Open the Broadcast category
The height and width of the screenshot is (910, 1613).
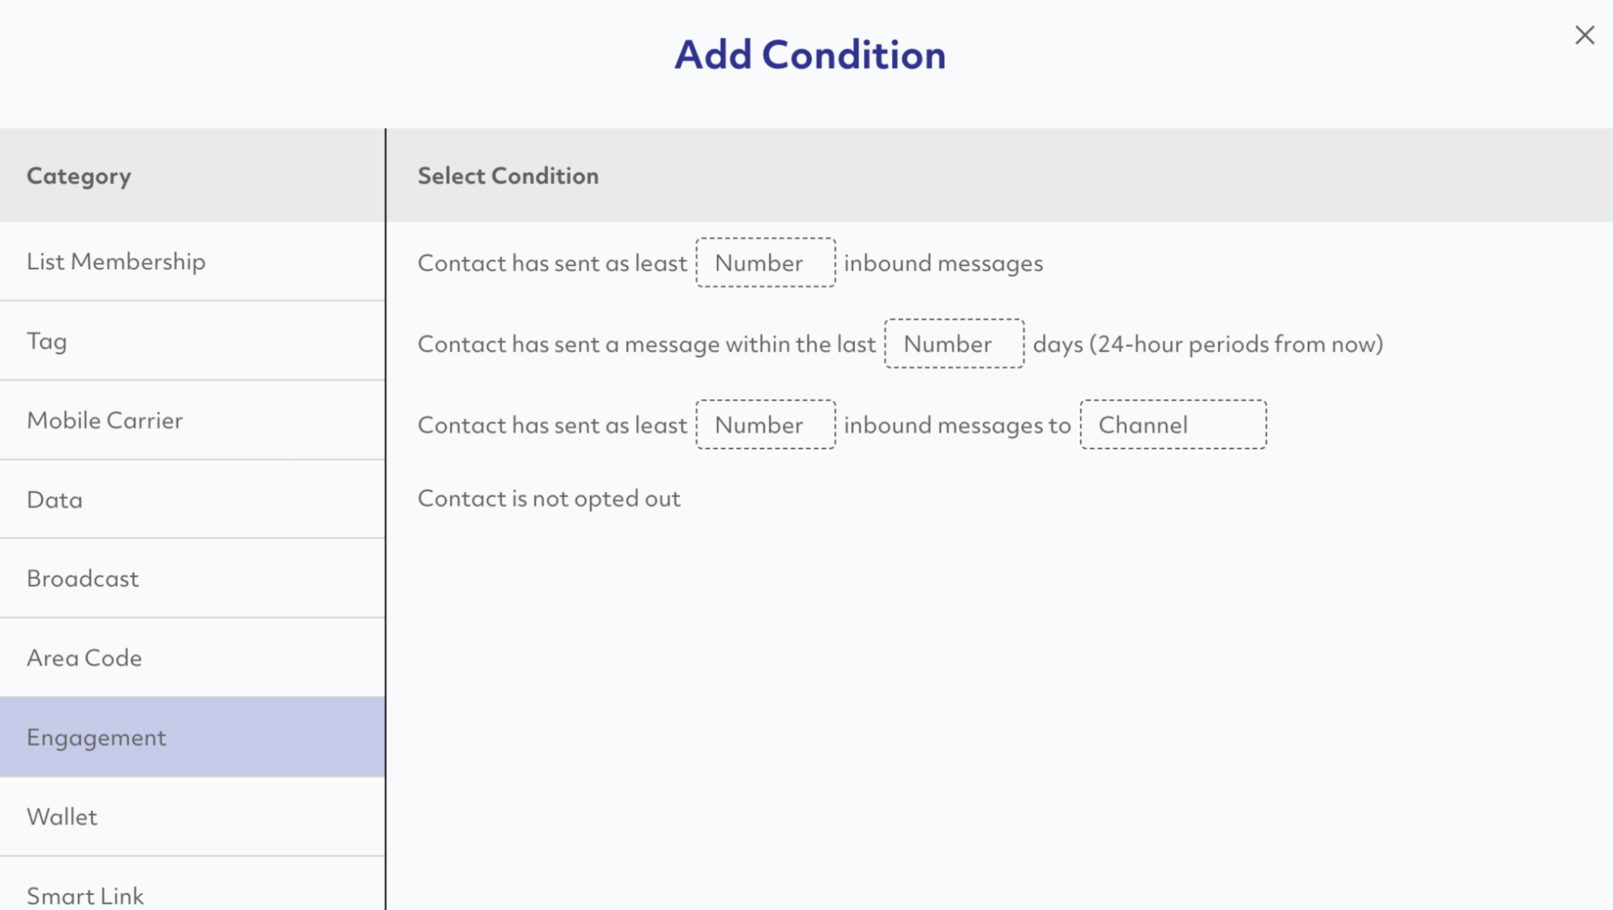click(x=192, y=578)
